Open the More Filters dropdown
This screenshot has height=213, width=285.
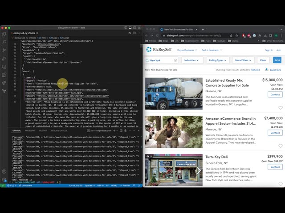[243, 60]
